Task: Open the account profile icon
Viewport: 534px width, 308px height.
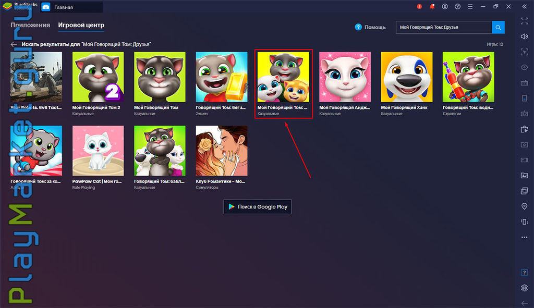Action: click(x=445, y=6)
